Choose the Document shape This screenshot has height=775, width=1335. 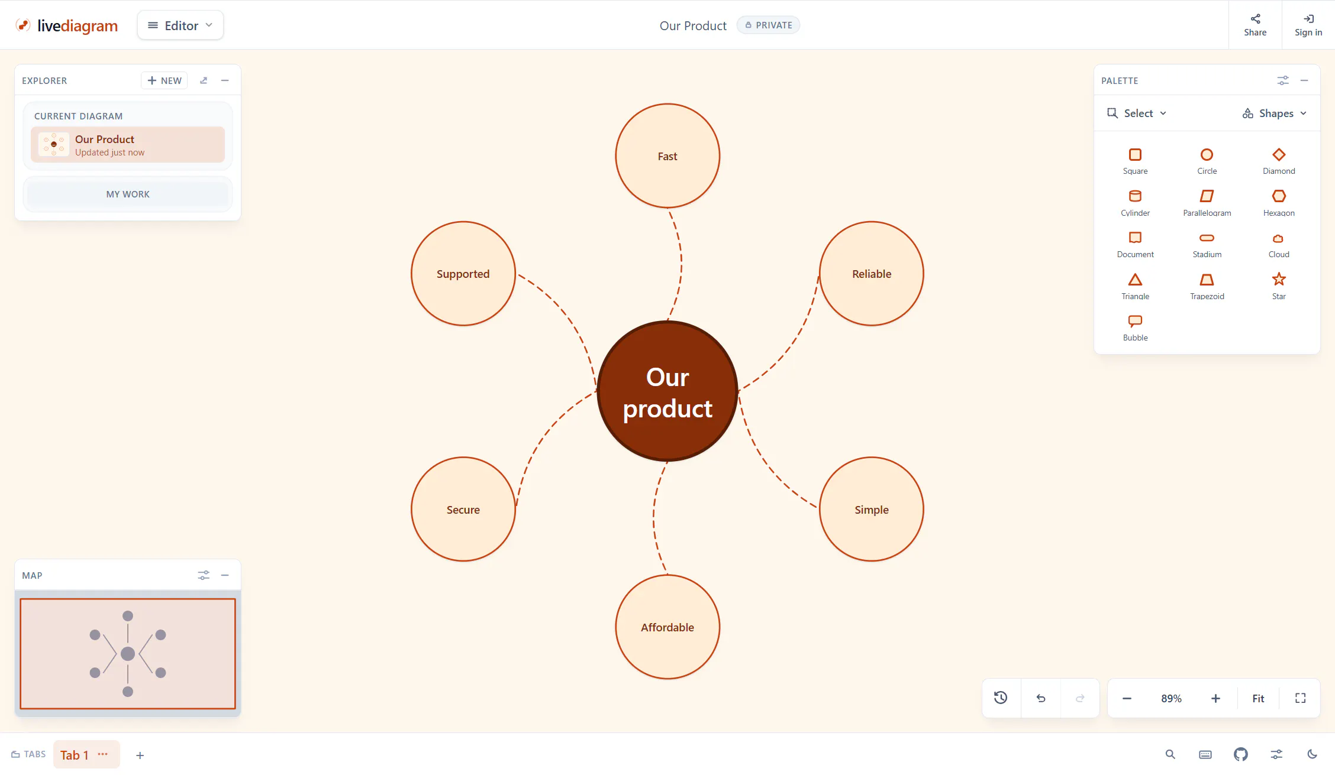point(1135,244)
